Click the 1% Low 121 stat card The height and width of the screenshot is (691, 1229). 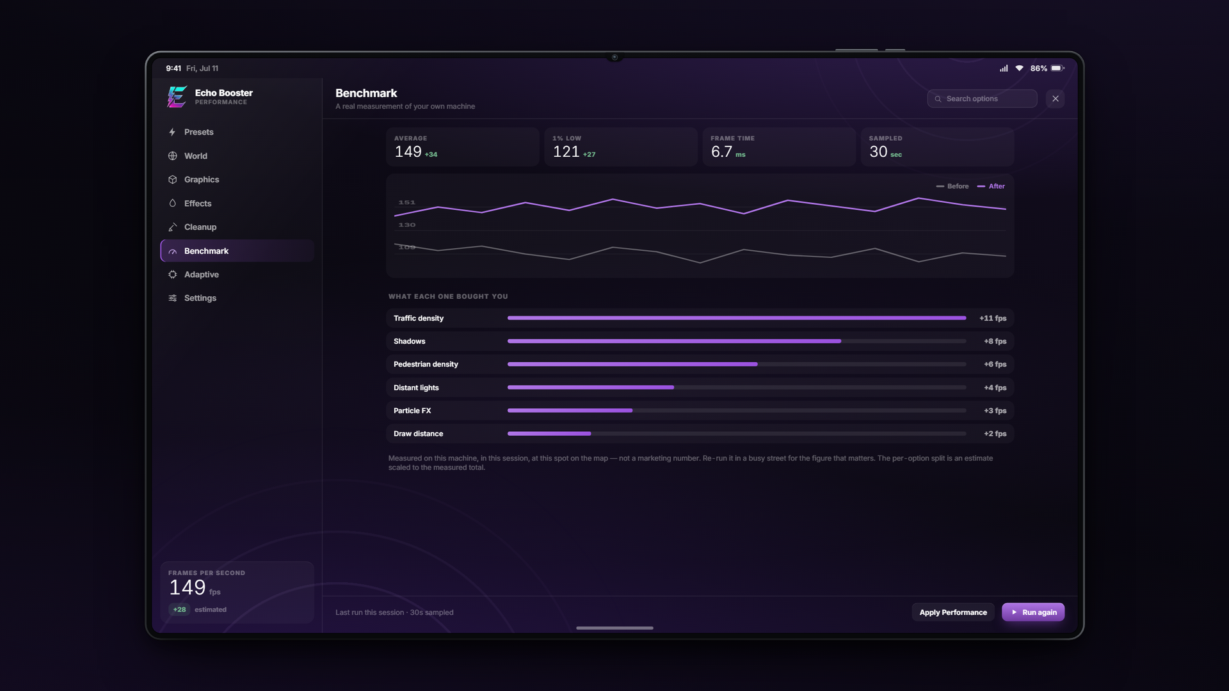click(x=620, y=147)
